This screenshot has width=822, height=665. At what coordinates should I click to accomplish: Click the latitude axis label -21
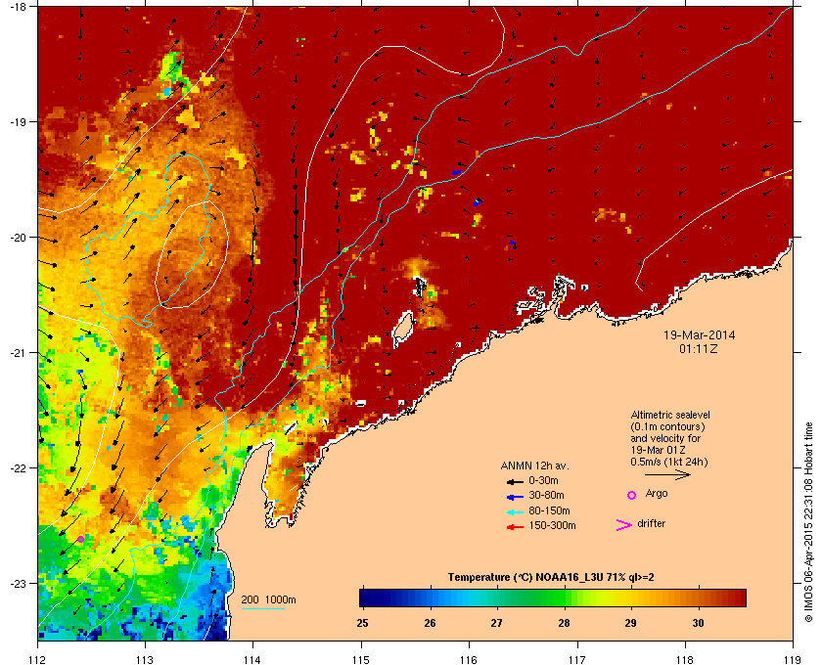18,353
